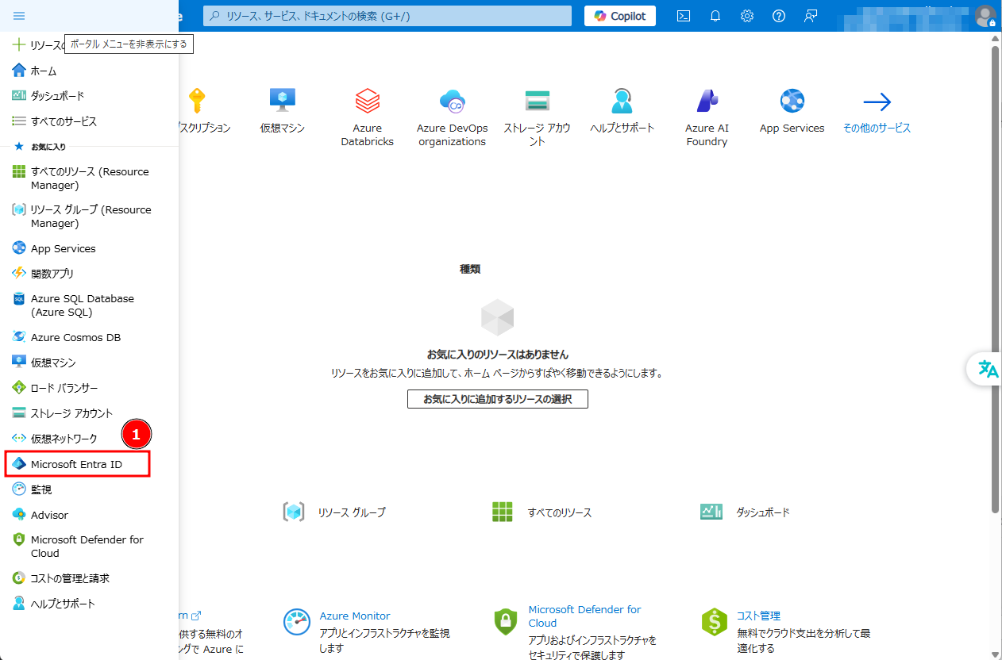Click the Copilot button
1002x660 pixels.
tap(620, 16)
